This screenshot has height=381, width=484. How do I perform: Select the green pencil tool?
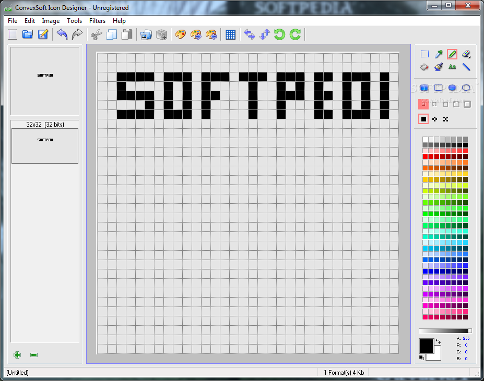click(452, 54)
